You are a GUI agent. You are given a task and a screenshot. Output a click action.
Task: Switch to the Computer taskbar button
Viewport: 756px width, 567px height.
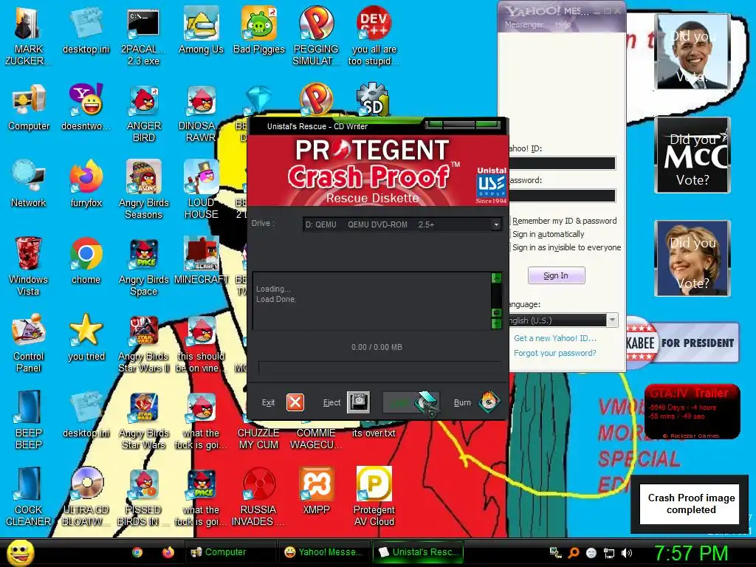(230, 552)
